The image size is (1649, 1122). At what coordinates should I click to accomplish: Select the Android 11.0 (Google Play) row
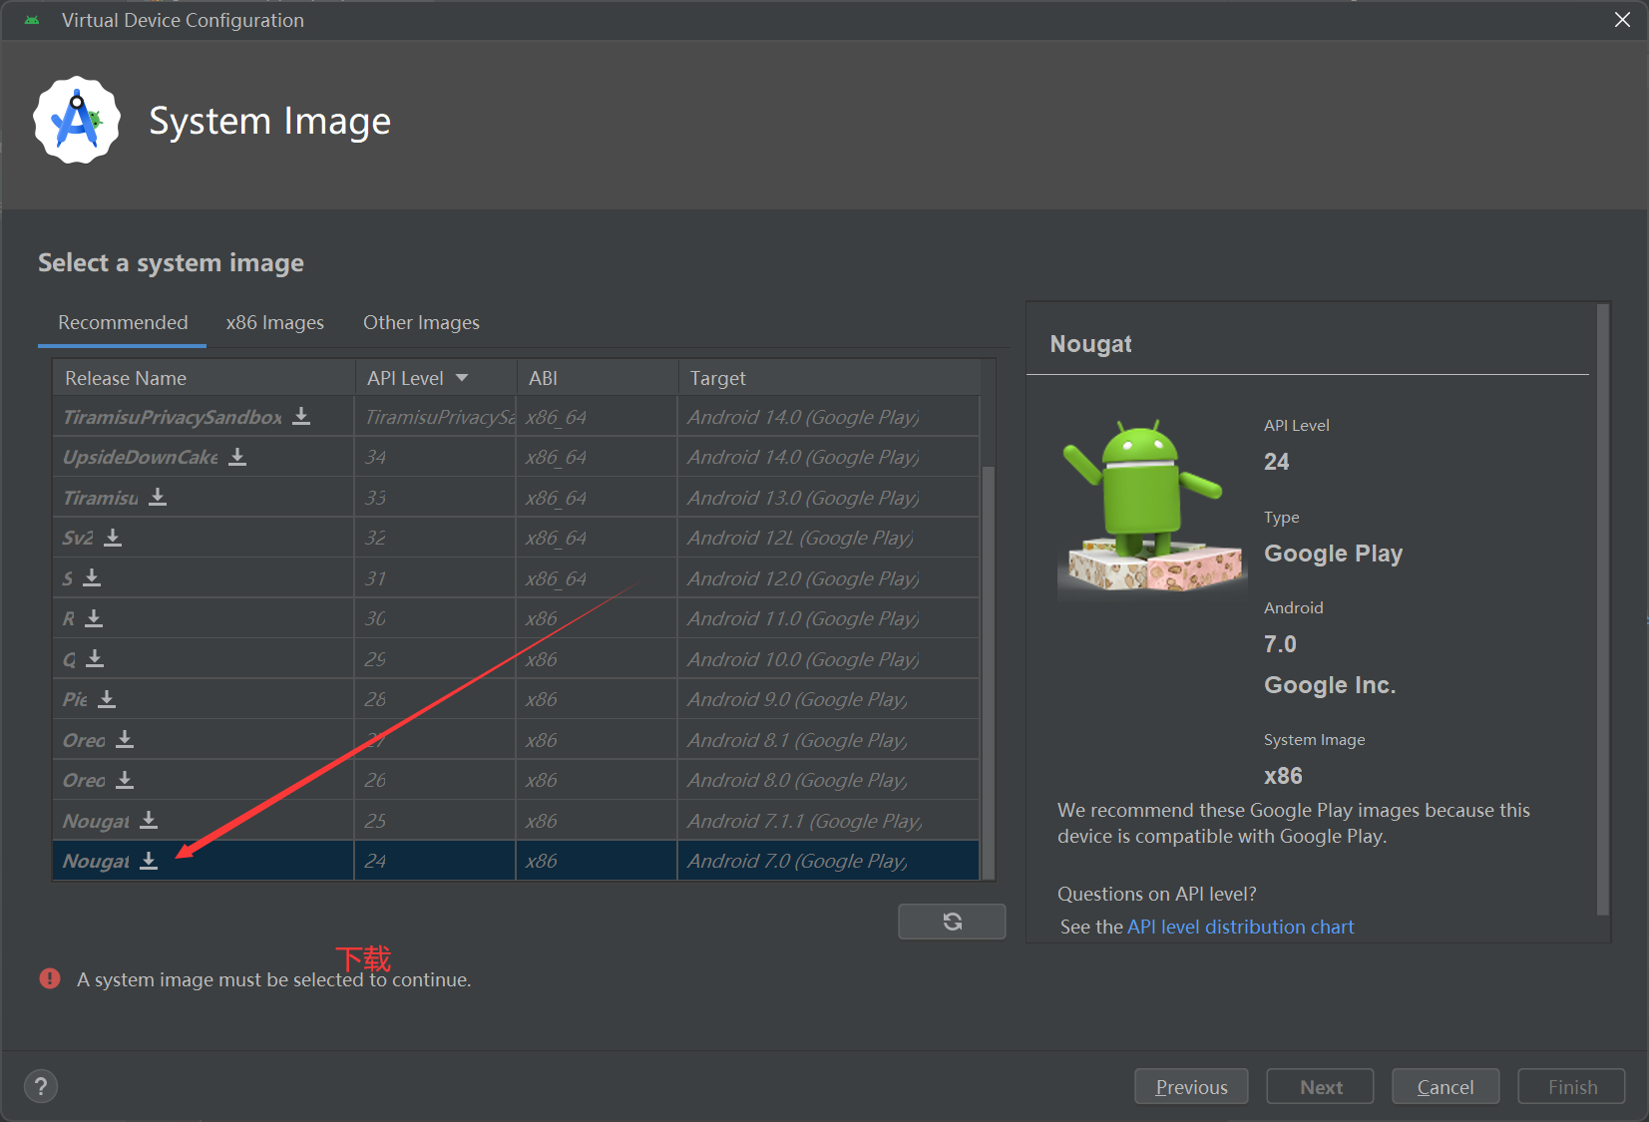[x=516, y=618]
